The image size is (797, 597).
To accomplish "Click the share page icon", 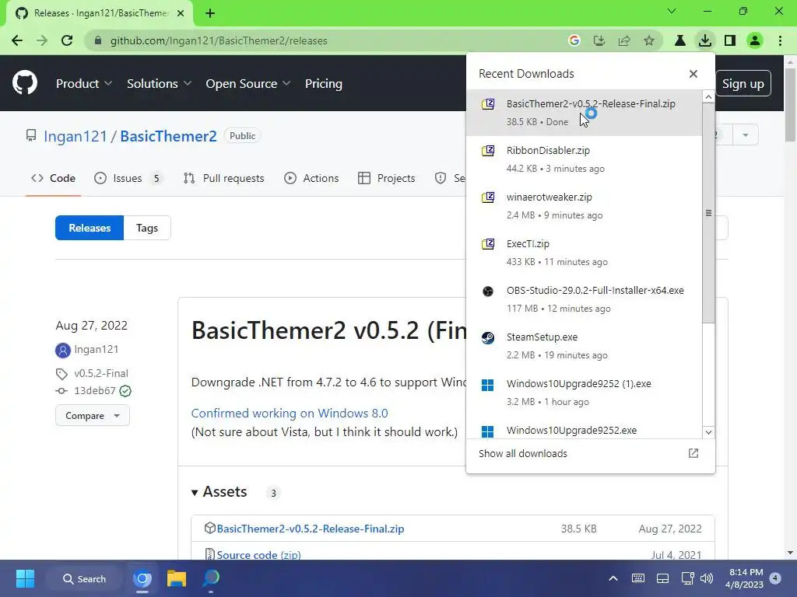I will tap(624, 40).
